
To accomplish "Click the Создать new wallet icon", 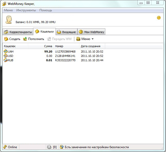I will pos(6,39).
